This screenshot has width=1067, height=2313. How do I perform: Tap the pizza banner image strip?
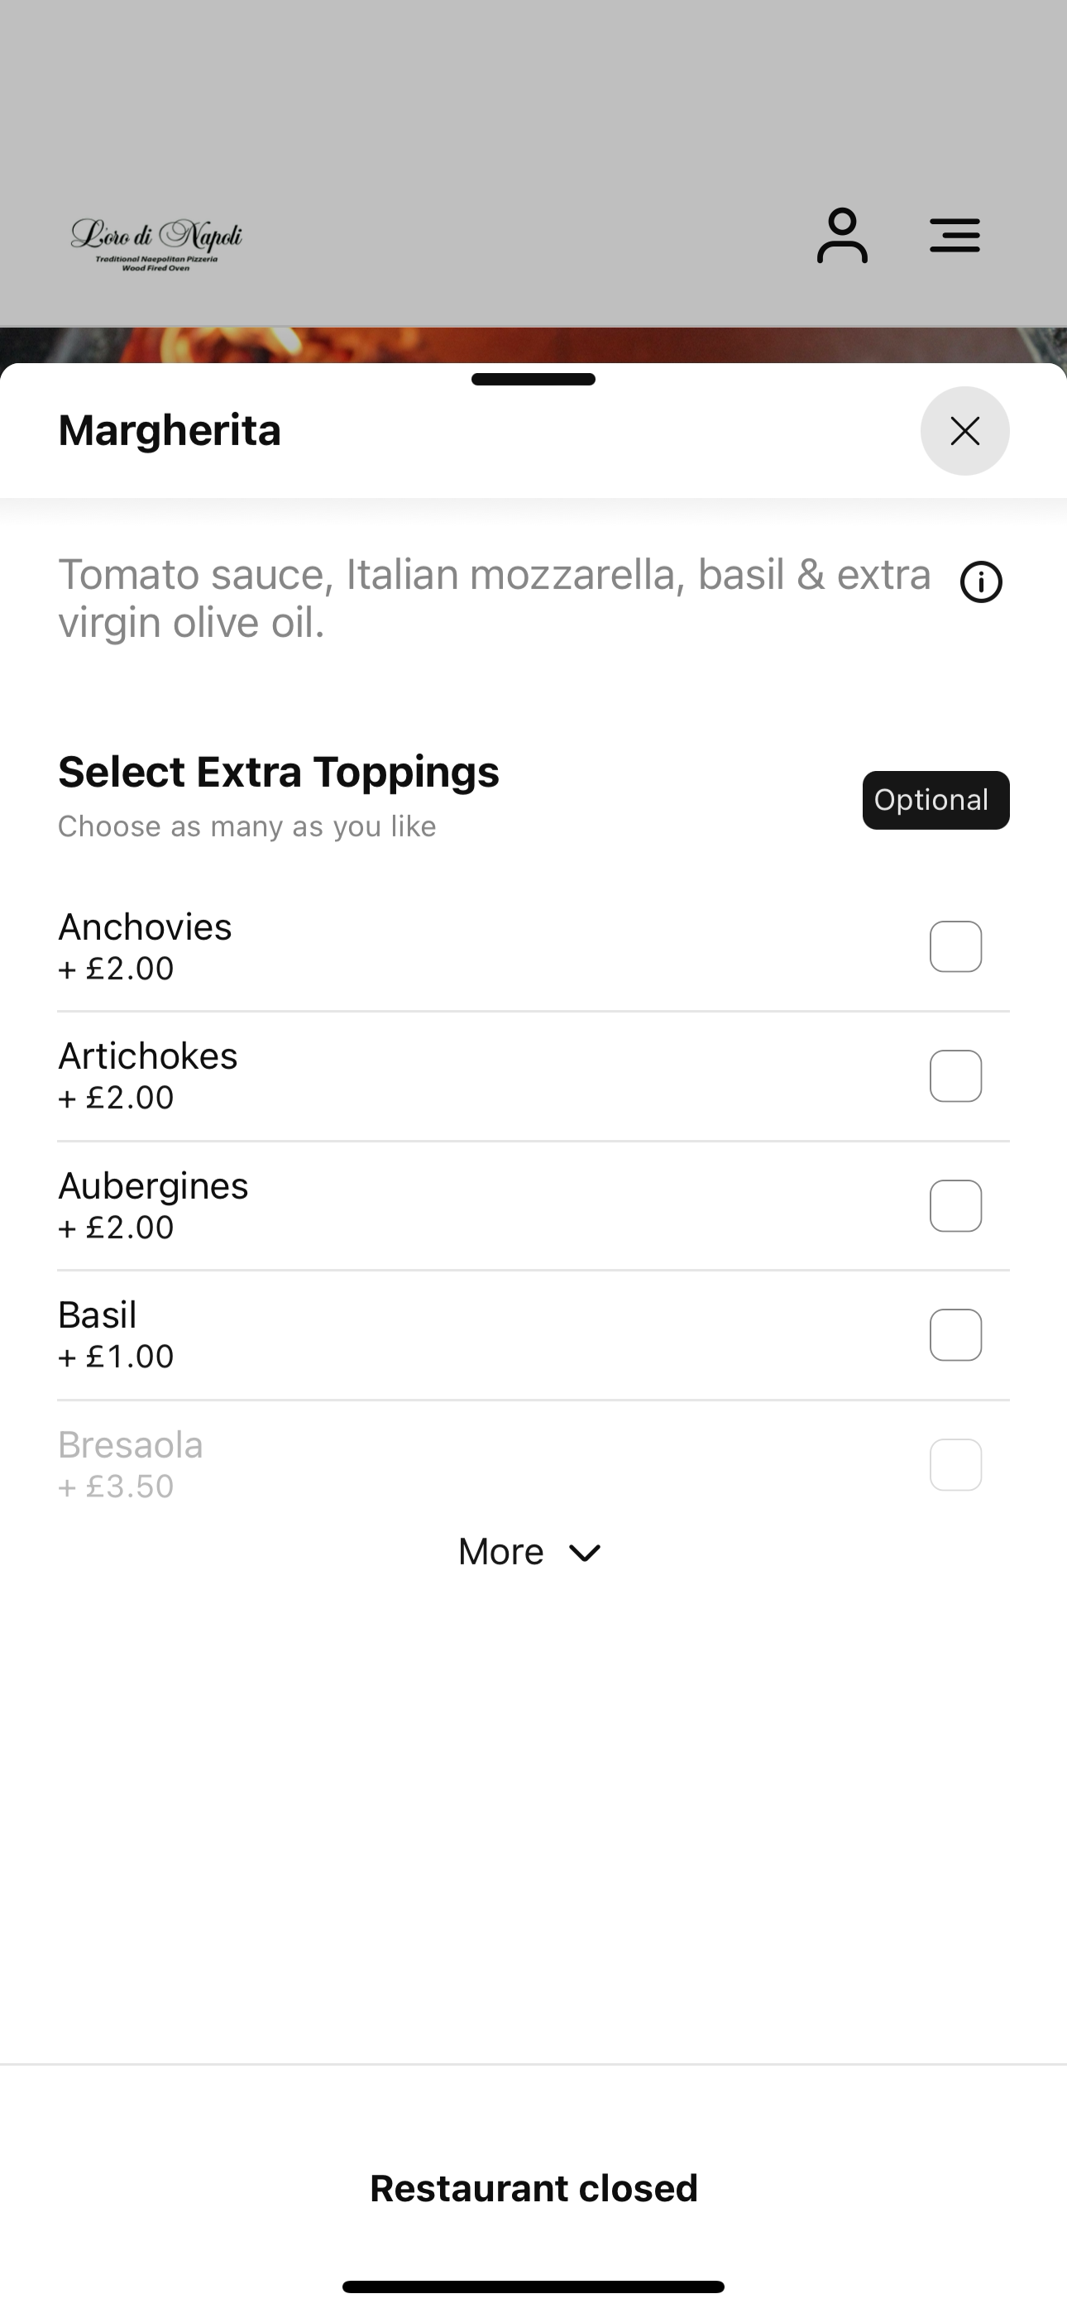pyautogui.click(x=533, y=346)
